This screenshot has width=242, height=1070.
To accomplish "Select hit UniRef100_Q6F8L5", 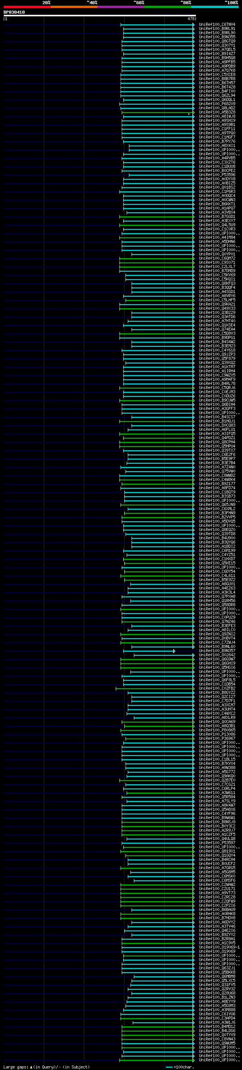I will point(217,680).
